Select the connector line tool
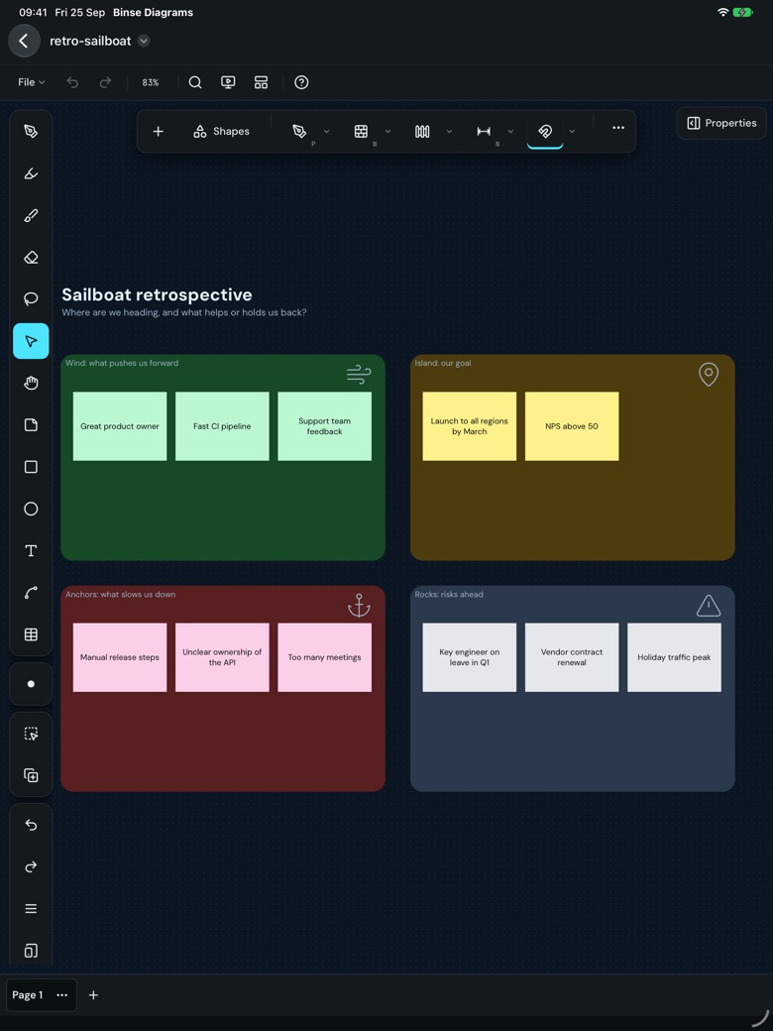This screenshot has height=1031, width=773. click(31, 593)
